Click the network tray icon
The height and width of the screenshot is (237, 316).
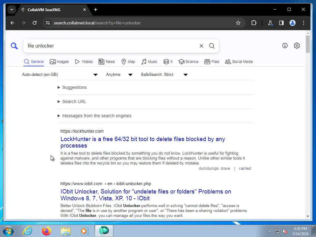(277, 231)
